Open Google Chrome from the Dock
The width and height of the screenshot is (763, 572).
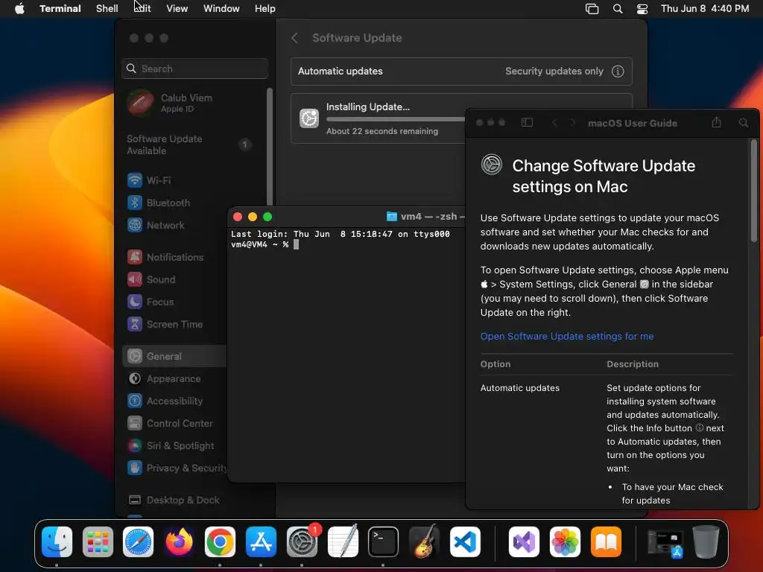[x=220, y=541]
